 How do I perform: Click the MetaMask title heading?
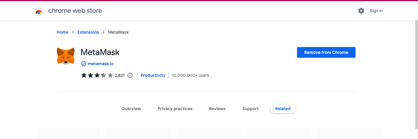coord(100,52)
